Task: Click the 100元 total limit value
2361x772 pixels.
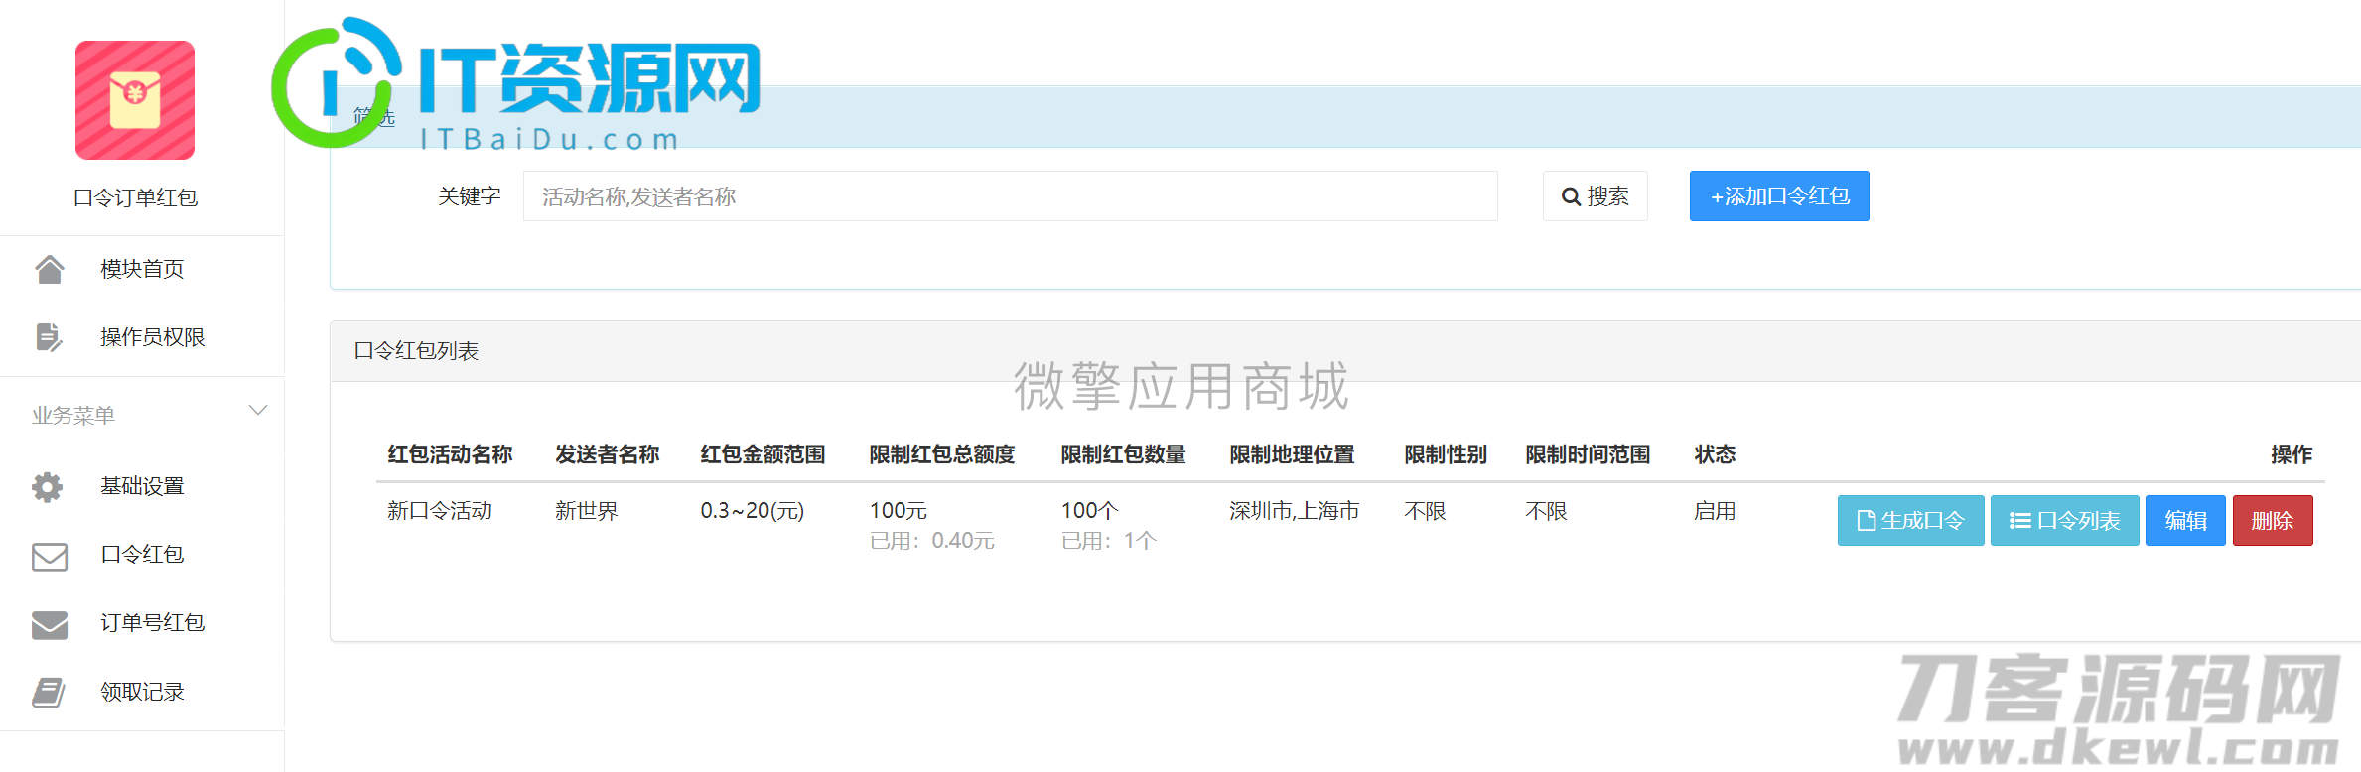Action: [899, 511]
